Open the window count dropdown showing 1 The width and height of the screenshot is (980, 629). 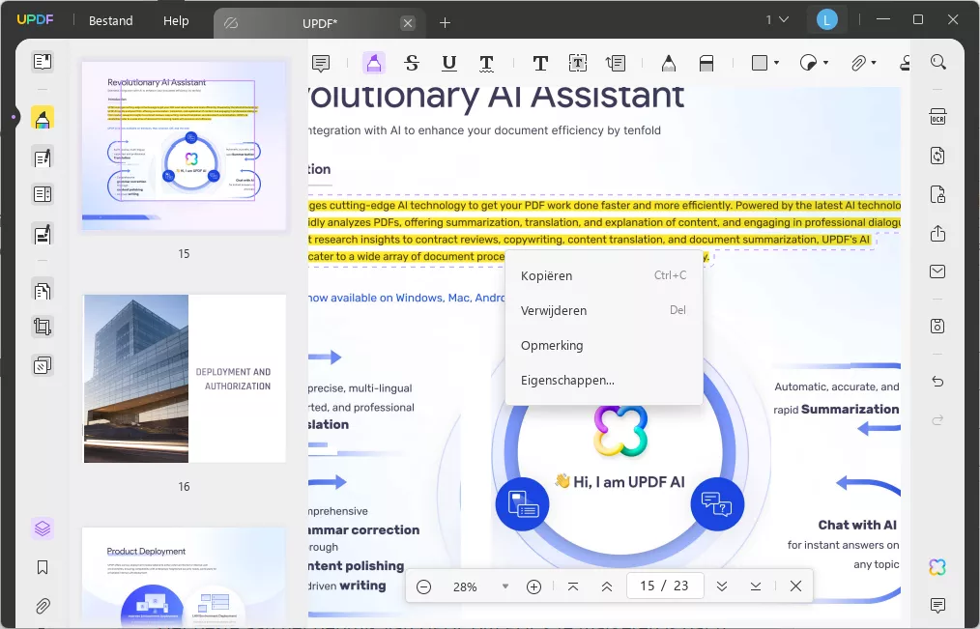777,20
